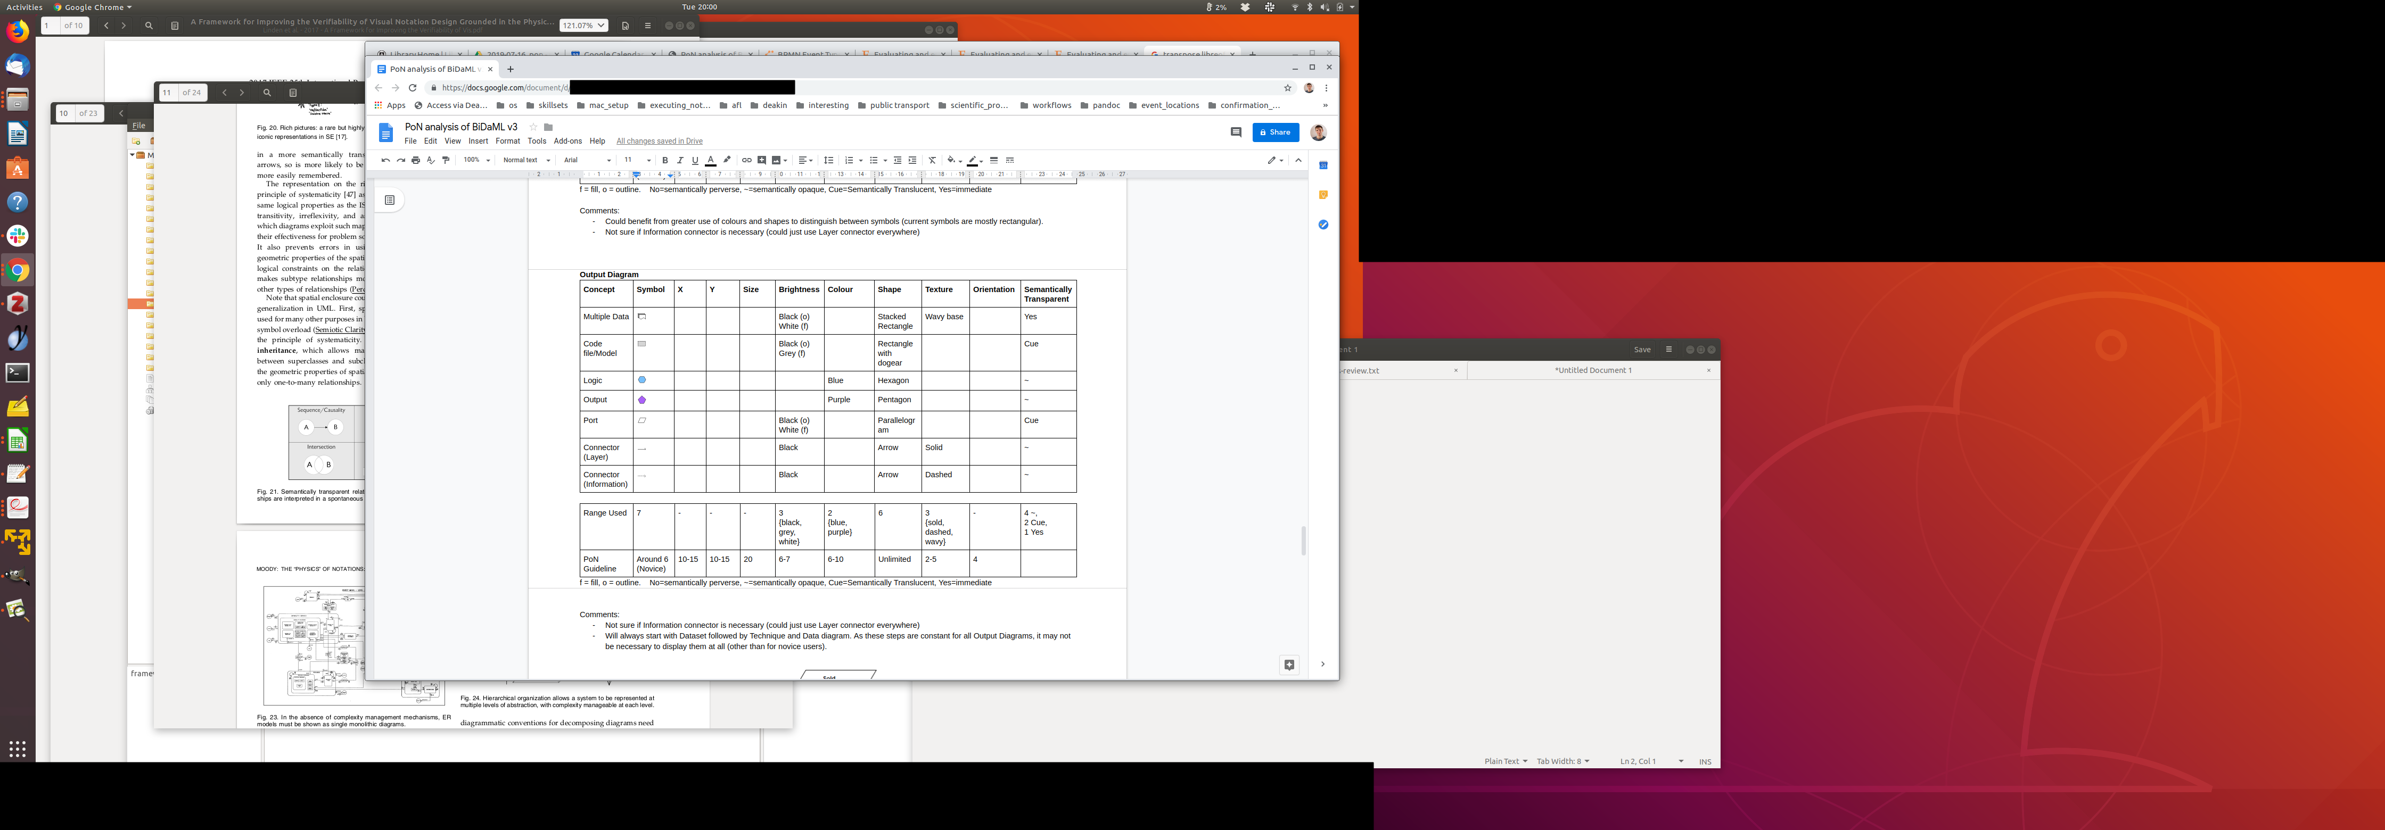Star the PoN analysis document
2385x830 pixels.
[x=533, y=127]
